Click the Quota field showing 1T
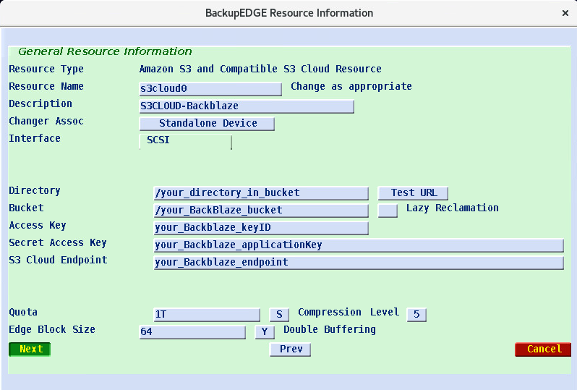Screen dimensions: 577x390 [207, 315]
